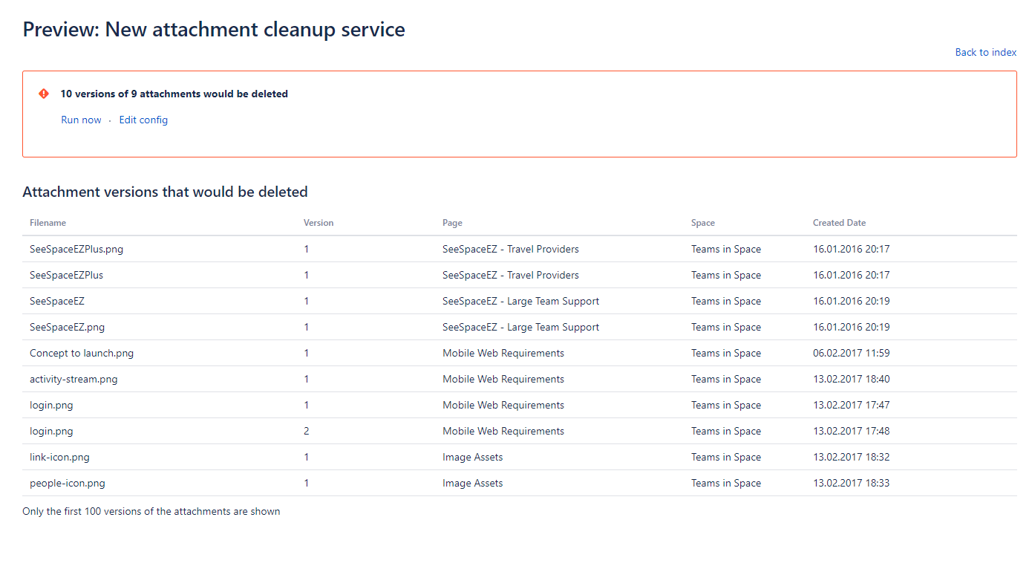Click the 'Attachment versions that would be deleted' heading
Image resolution: width=1032 pixels, height=569 pixels.
(x=165, y=192)
